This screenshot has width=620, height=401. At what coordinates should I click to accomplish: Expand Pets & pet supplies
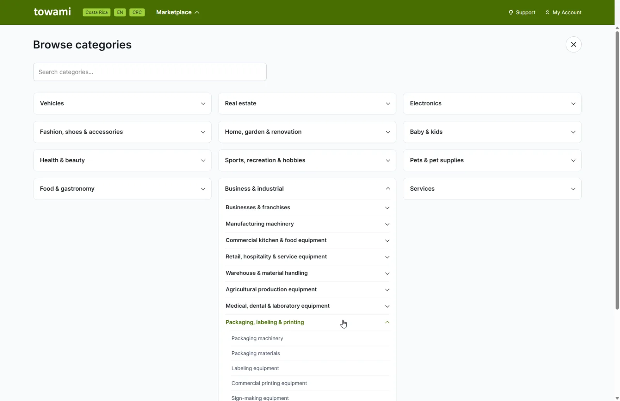492,160
